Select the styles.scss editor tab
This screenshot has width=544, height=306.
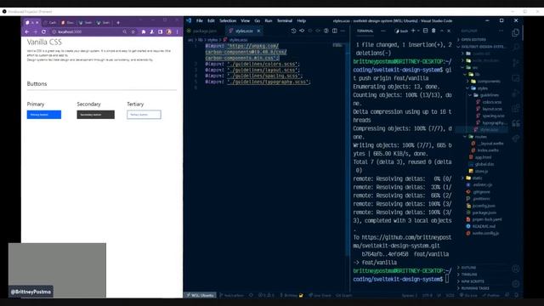click(244, 31)
